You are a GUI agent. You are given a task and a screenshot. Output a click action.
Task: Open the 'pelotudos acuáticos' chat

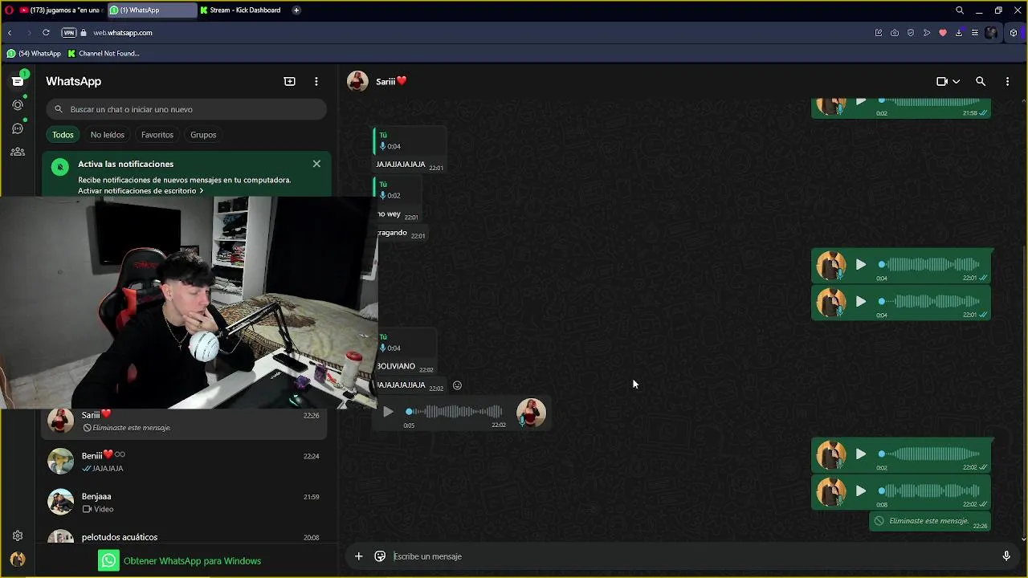[x=185, y=537]
